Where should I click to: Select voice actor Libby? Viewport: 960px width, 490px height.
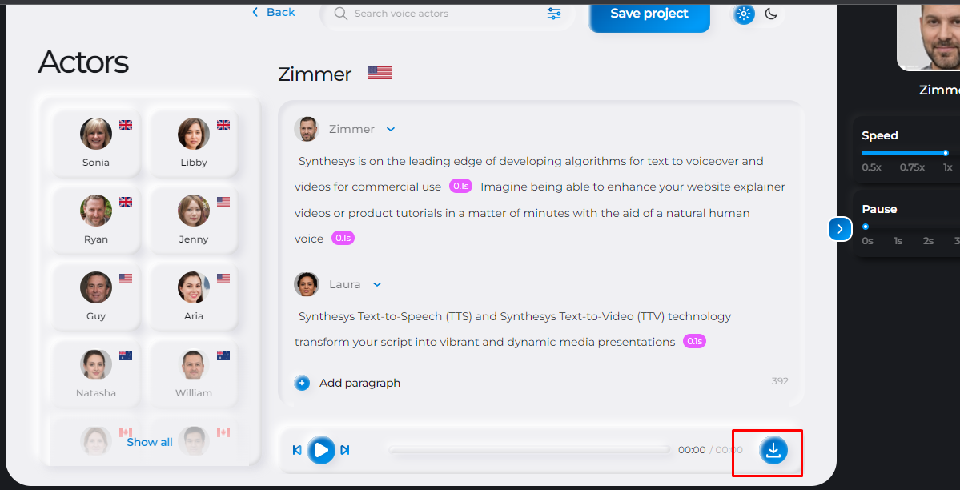pos(194,143)
